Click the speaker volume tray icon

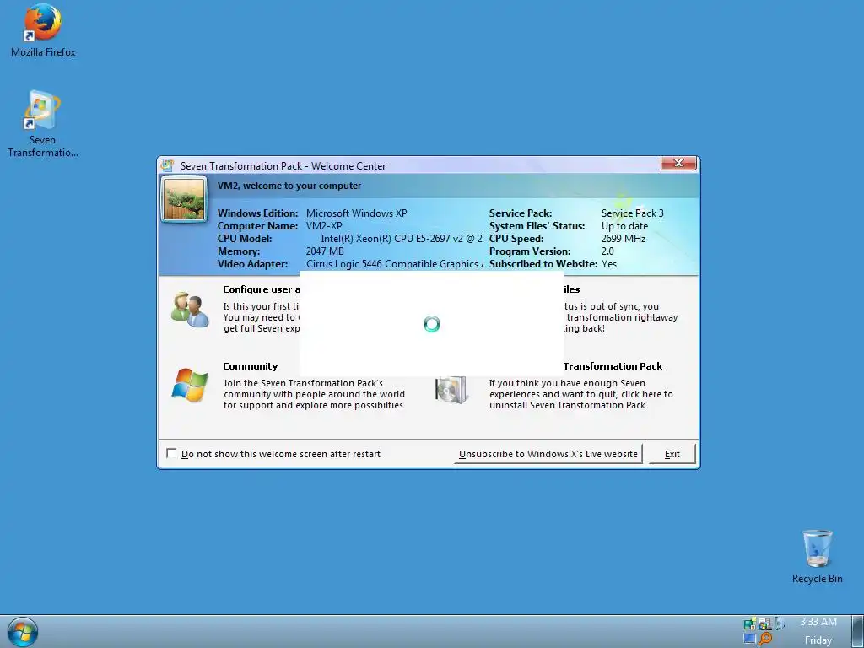(780, 624)
